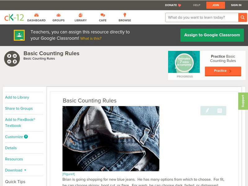Click the Google Classroom icon
The width and height of the screenshot is (248, 186).
(19, 35)
